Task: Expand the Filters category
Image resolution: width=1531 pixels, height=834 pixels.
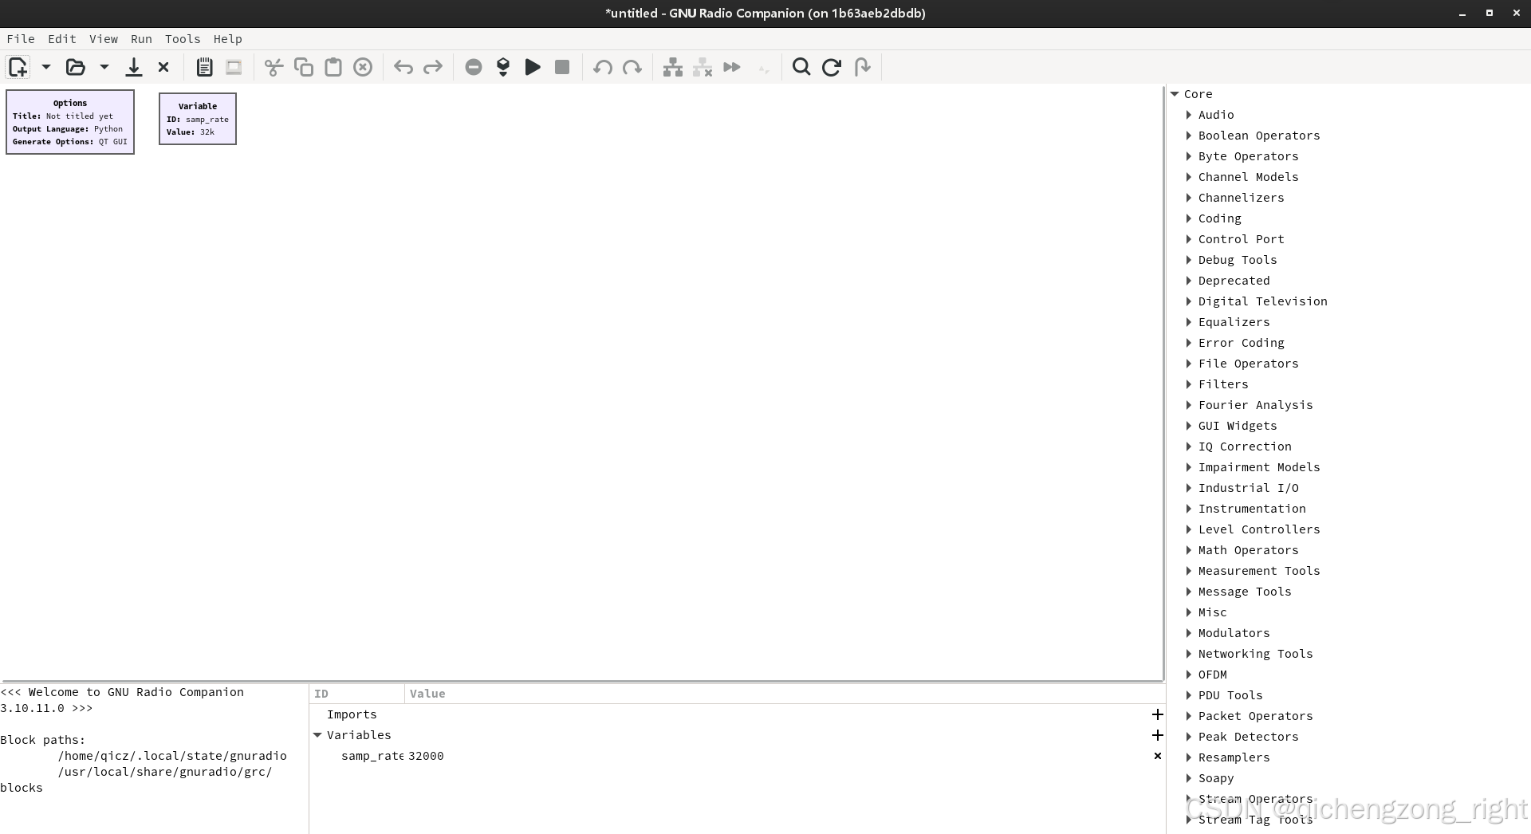Action: click(1189, 384)
